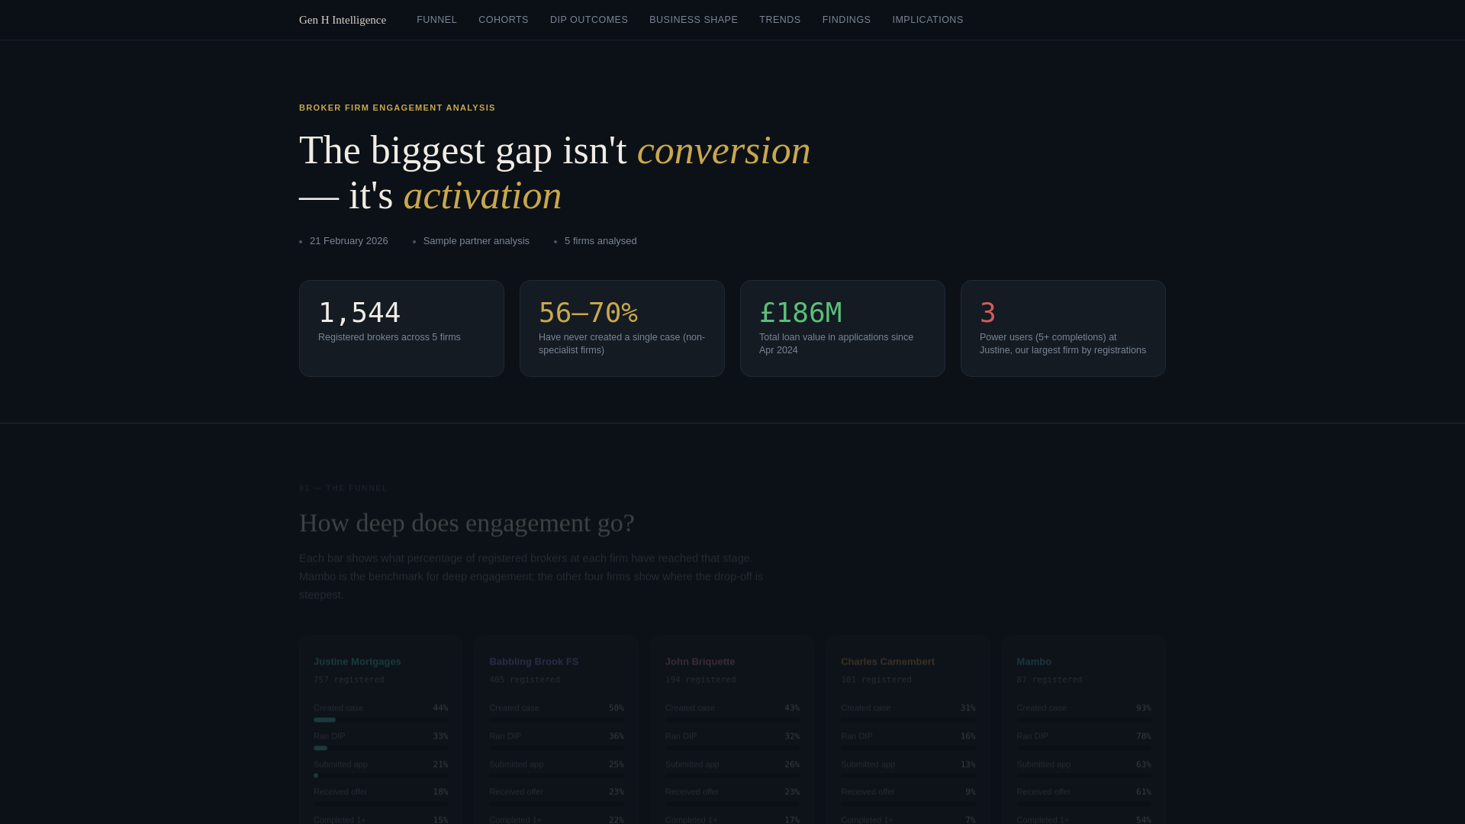
Task: Click '5 firms analysed' text
Action: point(600,241)
